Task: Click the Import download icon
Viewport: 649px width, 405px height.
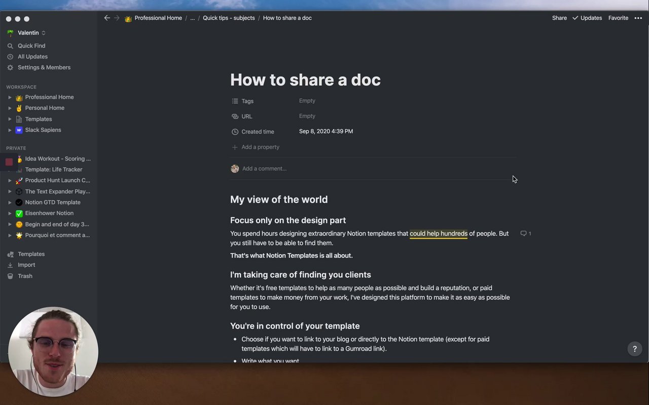Action: [10, 265]
